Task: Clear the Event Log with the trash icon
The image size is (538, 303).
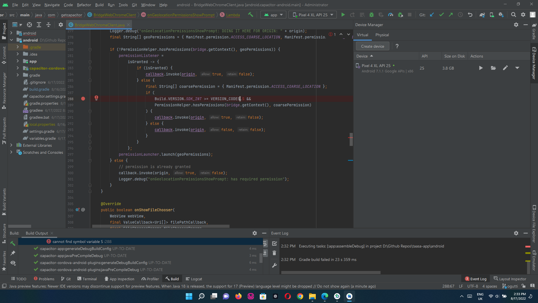Action: 274,253
